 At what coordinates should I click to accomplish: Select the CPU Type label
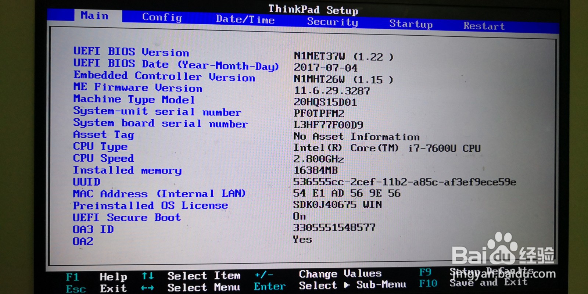(100, 146)
